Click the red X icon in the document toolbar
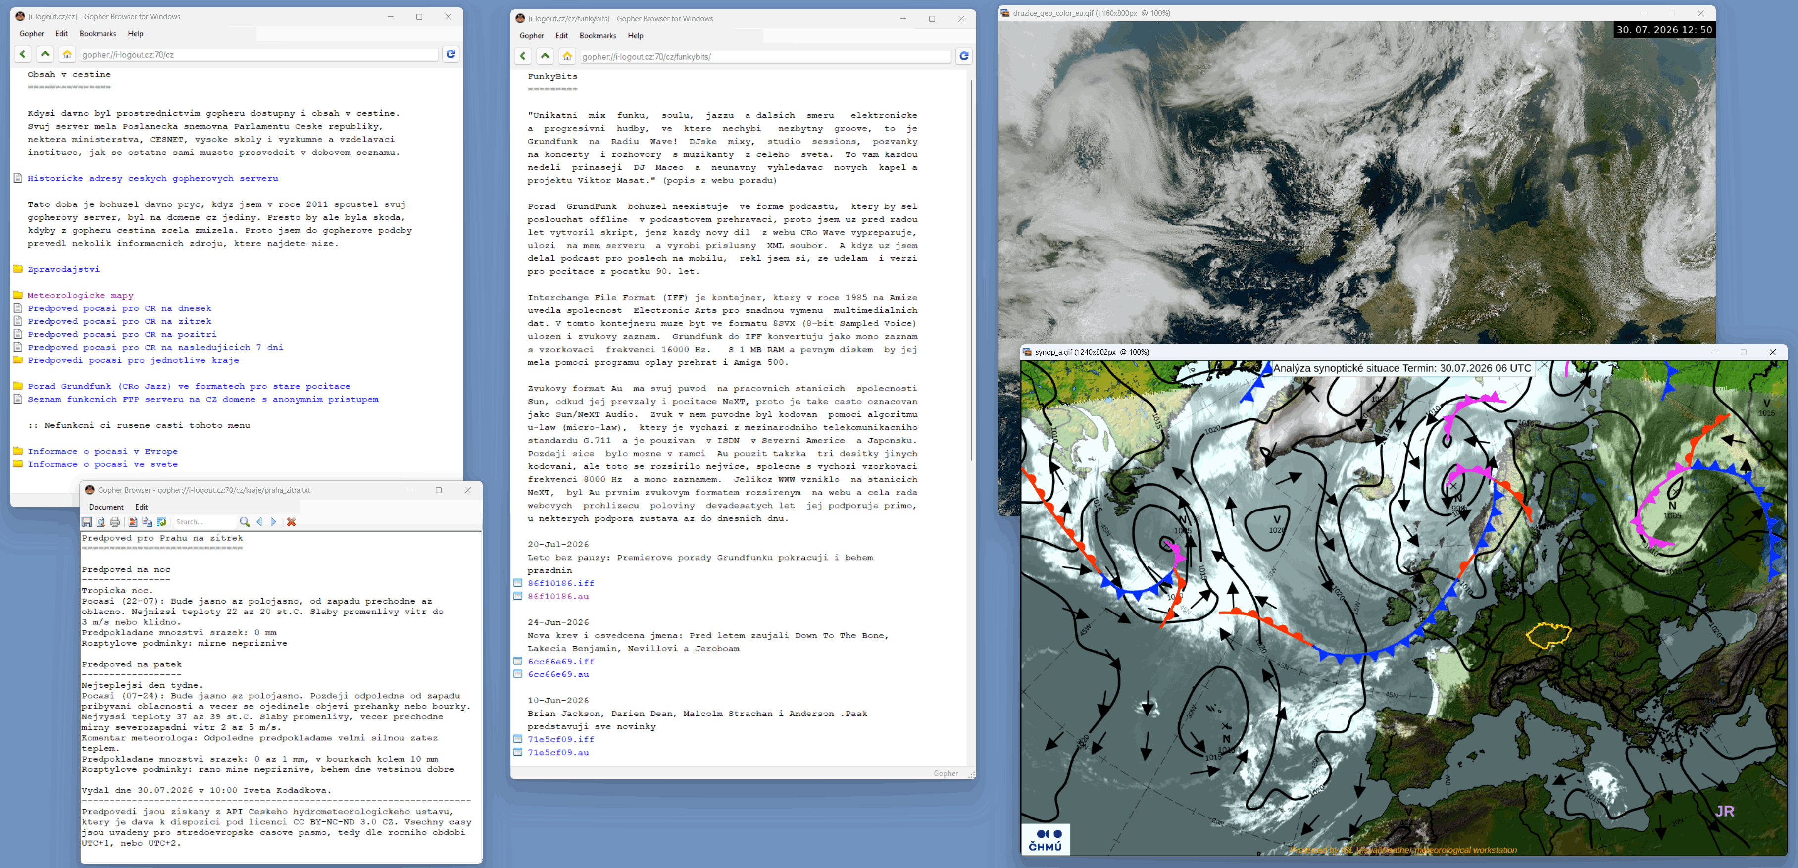The width and height of the screenshot is (1798, 868). point(291,522)
